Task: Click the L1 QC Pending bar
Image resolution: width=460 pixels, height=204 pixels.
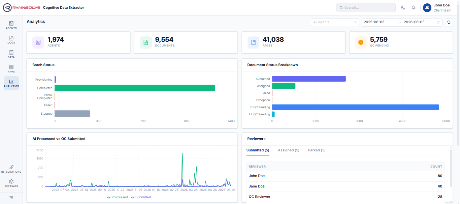Action: pyautogui.click(x=356, y=107)
